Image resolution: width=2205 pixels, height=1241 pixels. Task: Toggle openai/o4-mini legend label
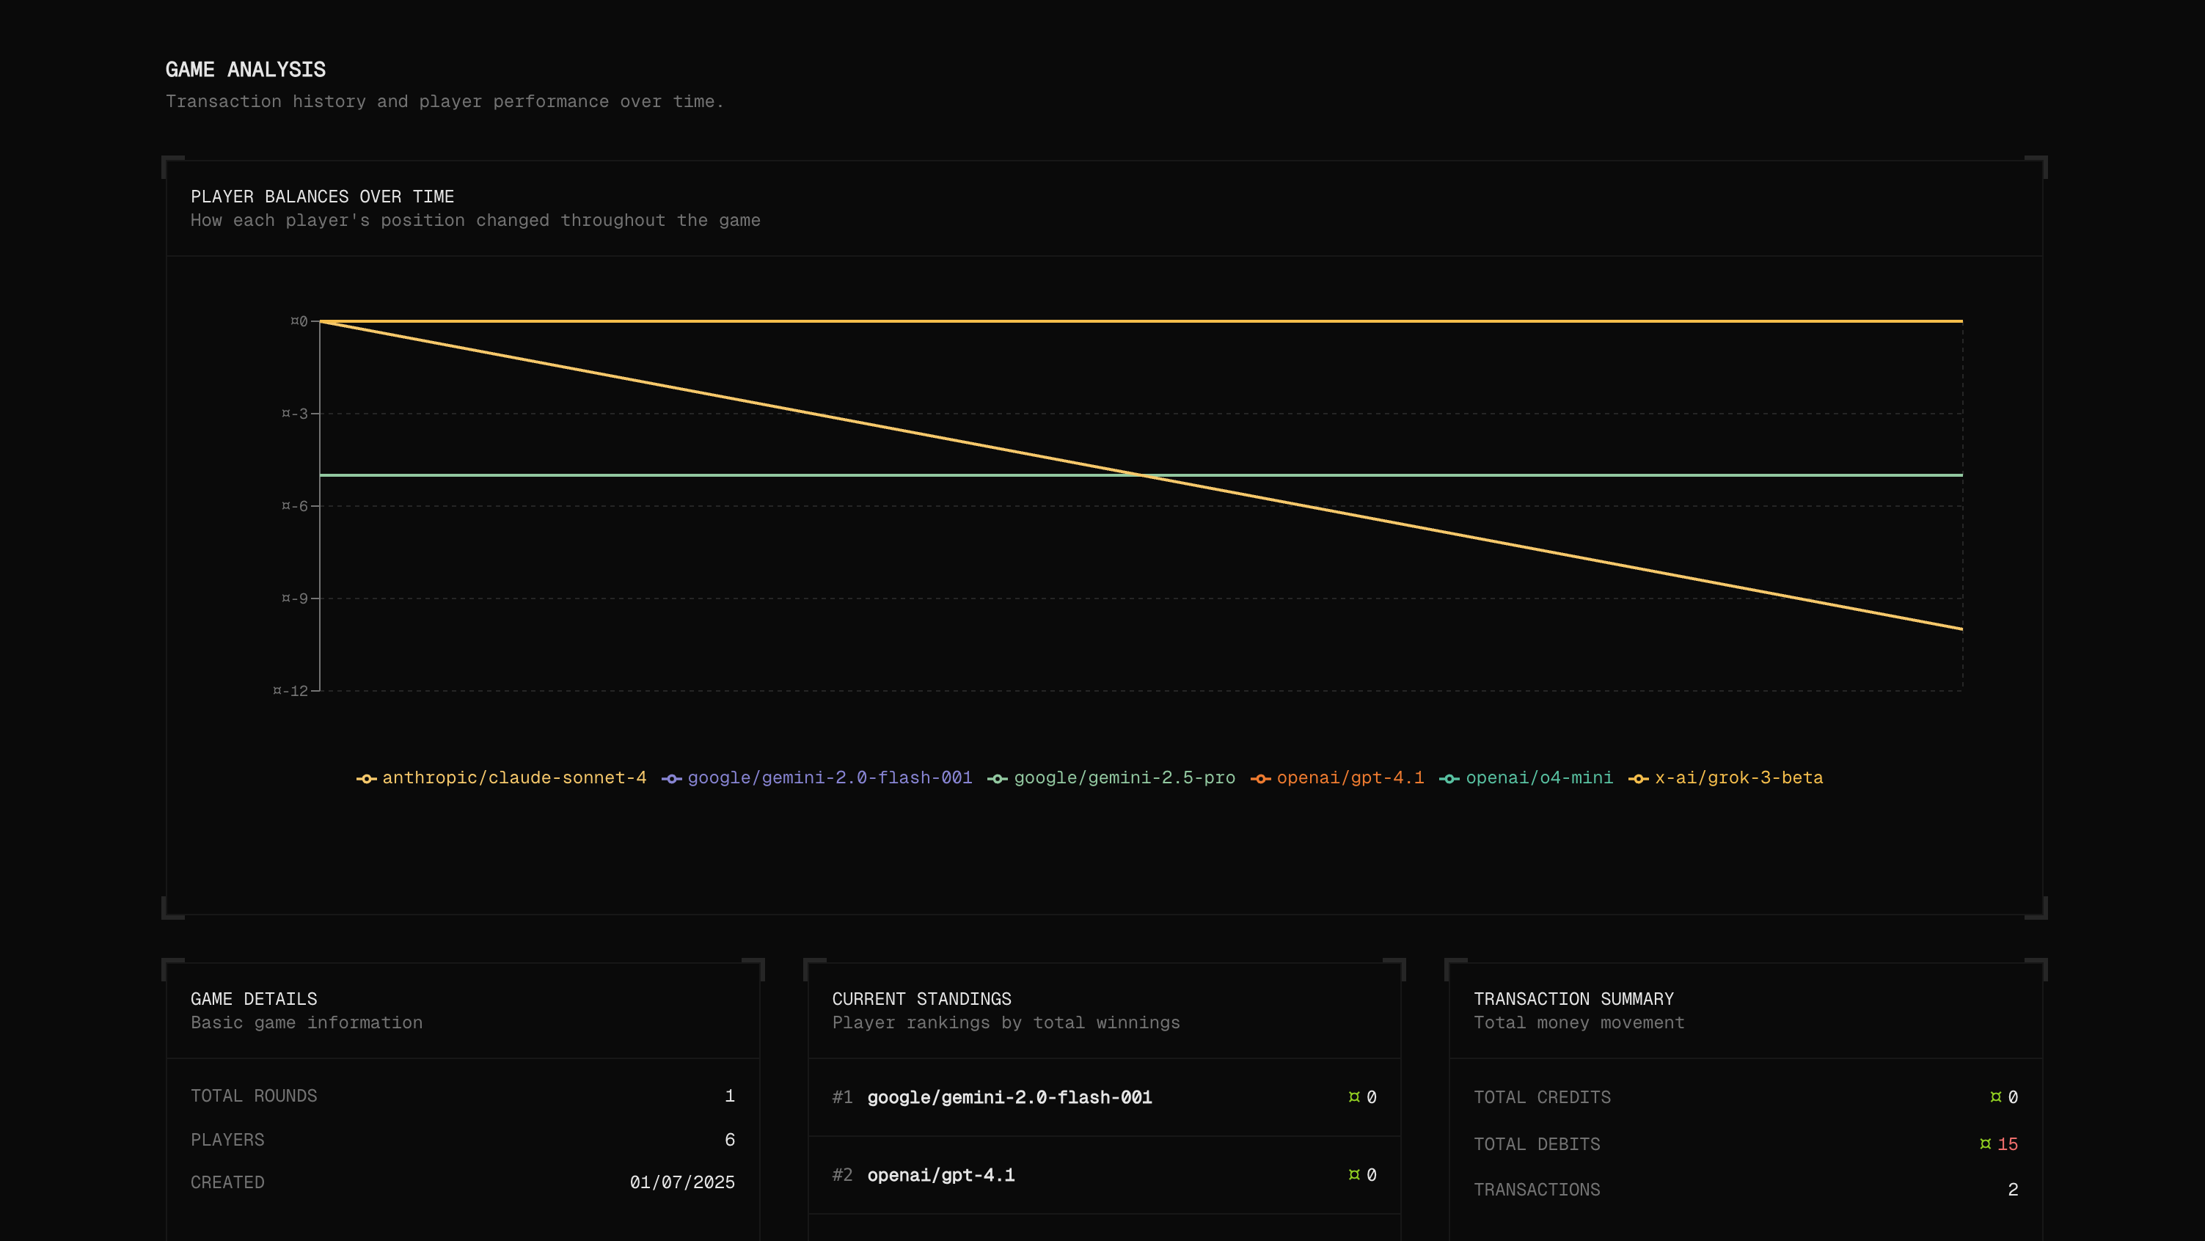pos(1540,778)
